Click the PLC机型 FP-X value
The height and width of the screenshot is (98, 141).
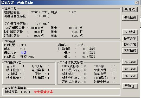(x=24, y=45)
